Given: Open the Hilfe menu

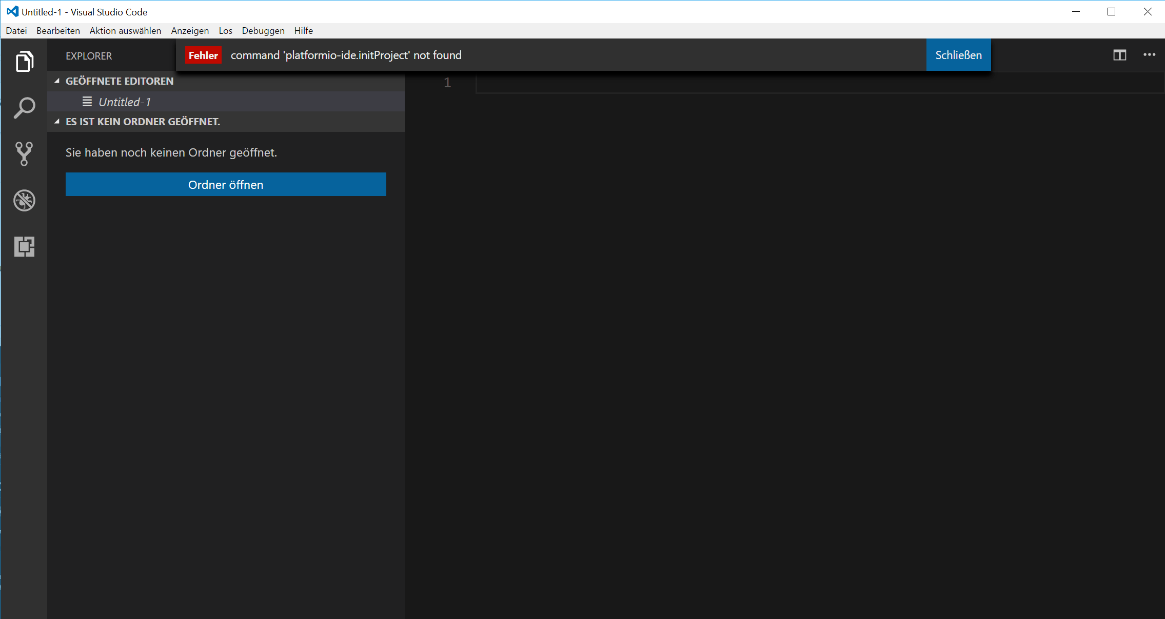Looking at the screenshot, I should tap(304, 31).
